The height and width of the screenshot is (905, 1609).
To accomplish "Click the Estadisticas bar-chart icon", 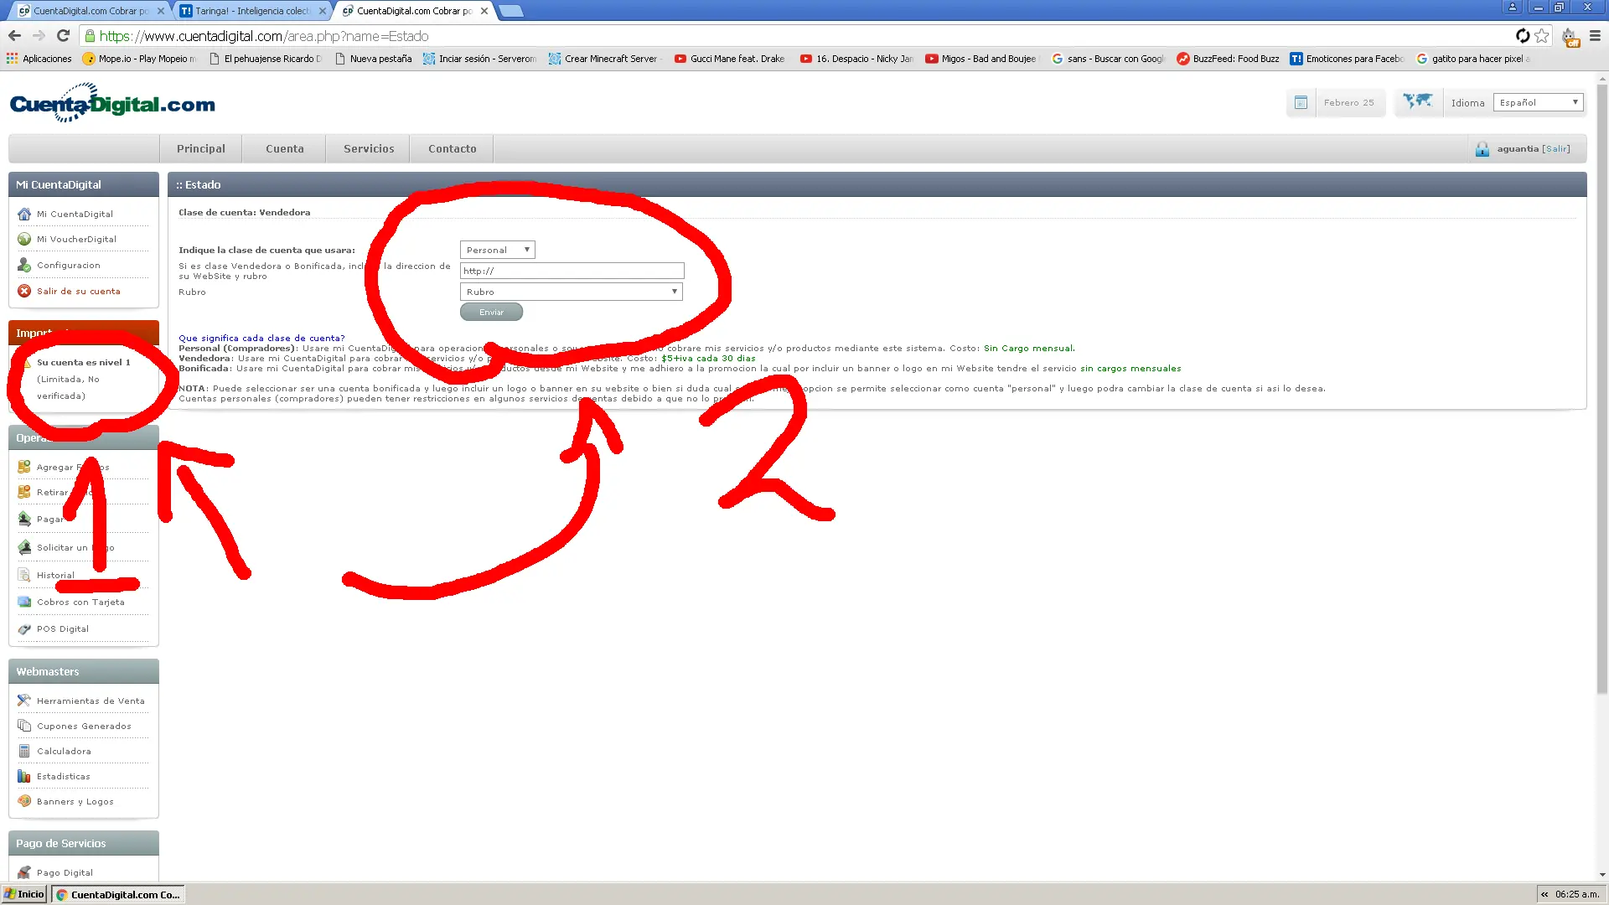I will [x=24, y=776].
